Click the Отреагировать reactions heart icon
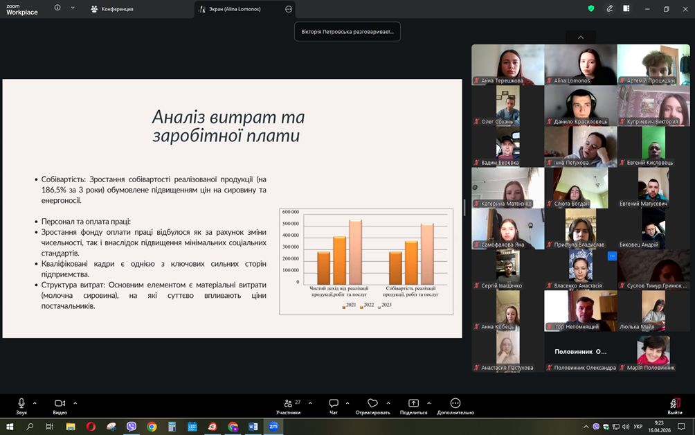 (373, 406)
